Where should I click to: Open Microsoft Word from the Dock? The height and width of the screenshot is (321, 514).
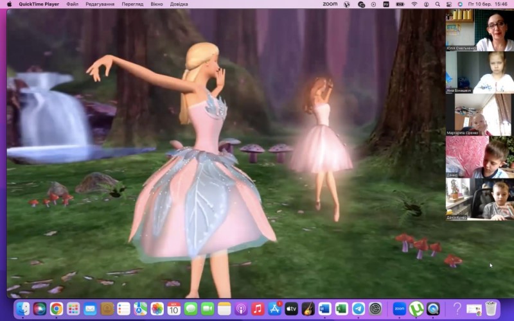(325, 309)
